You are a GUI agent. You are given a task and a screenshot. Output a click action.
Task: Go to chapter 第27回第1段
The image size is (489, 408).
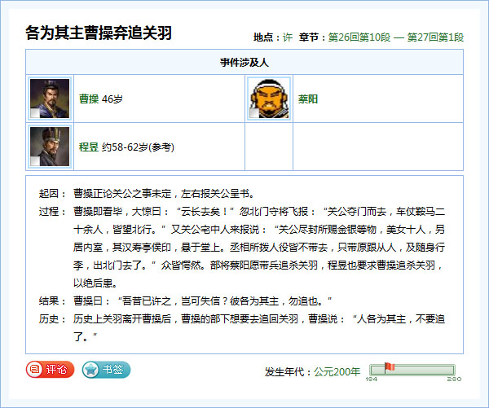pos(435,37)
